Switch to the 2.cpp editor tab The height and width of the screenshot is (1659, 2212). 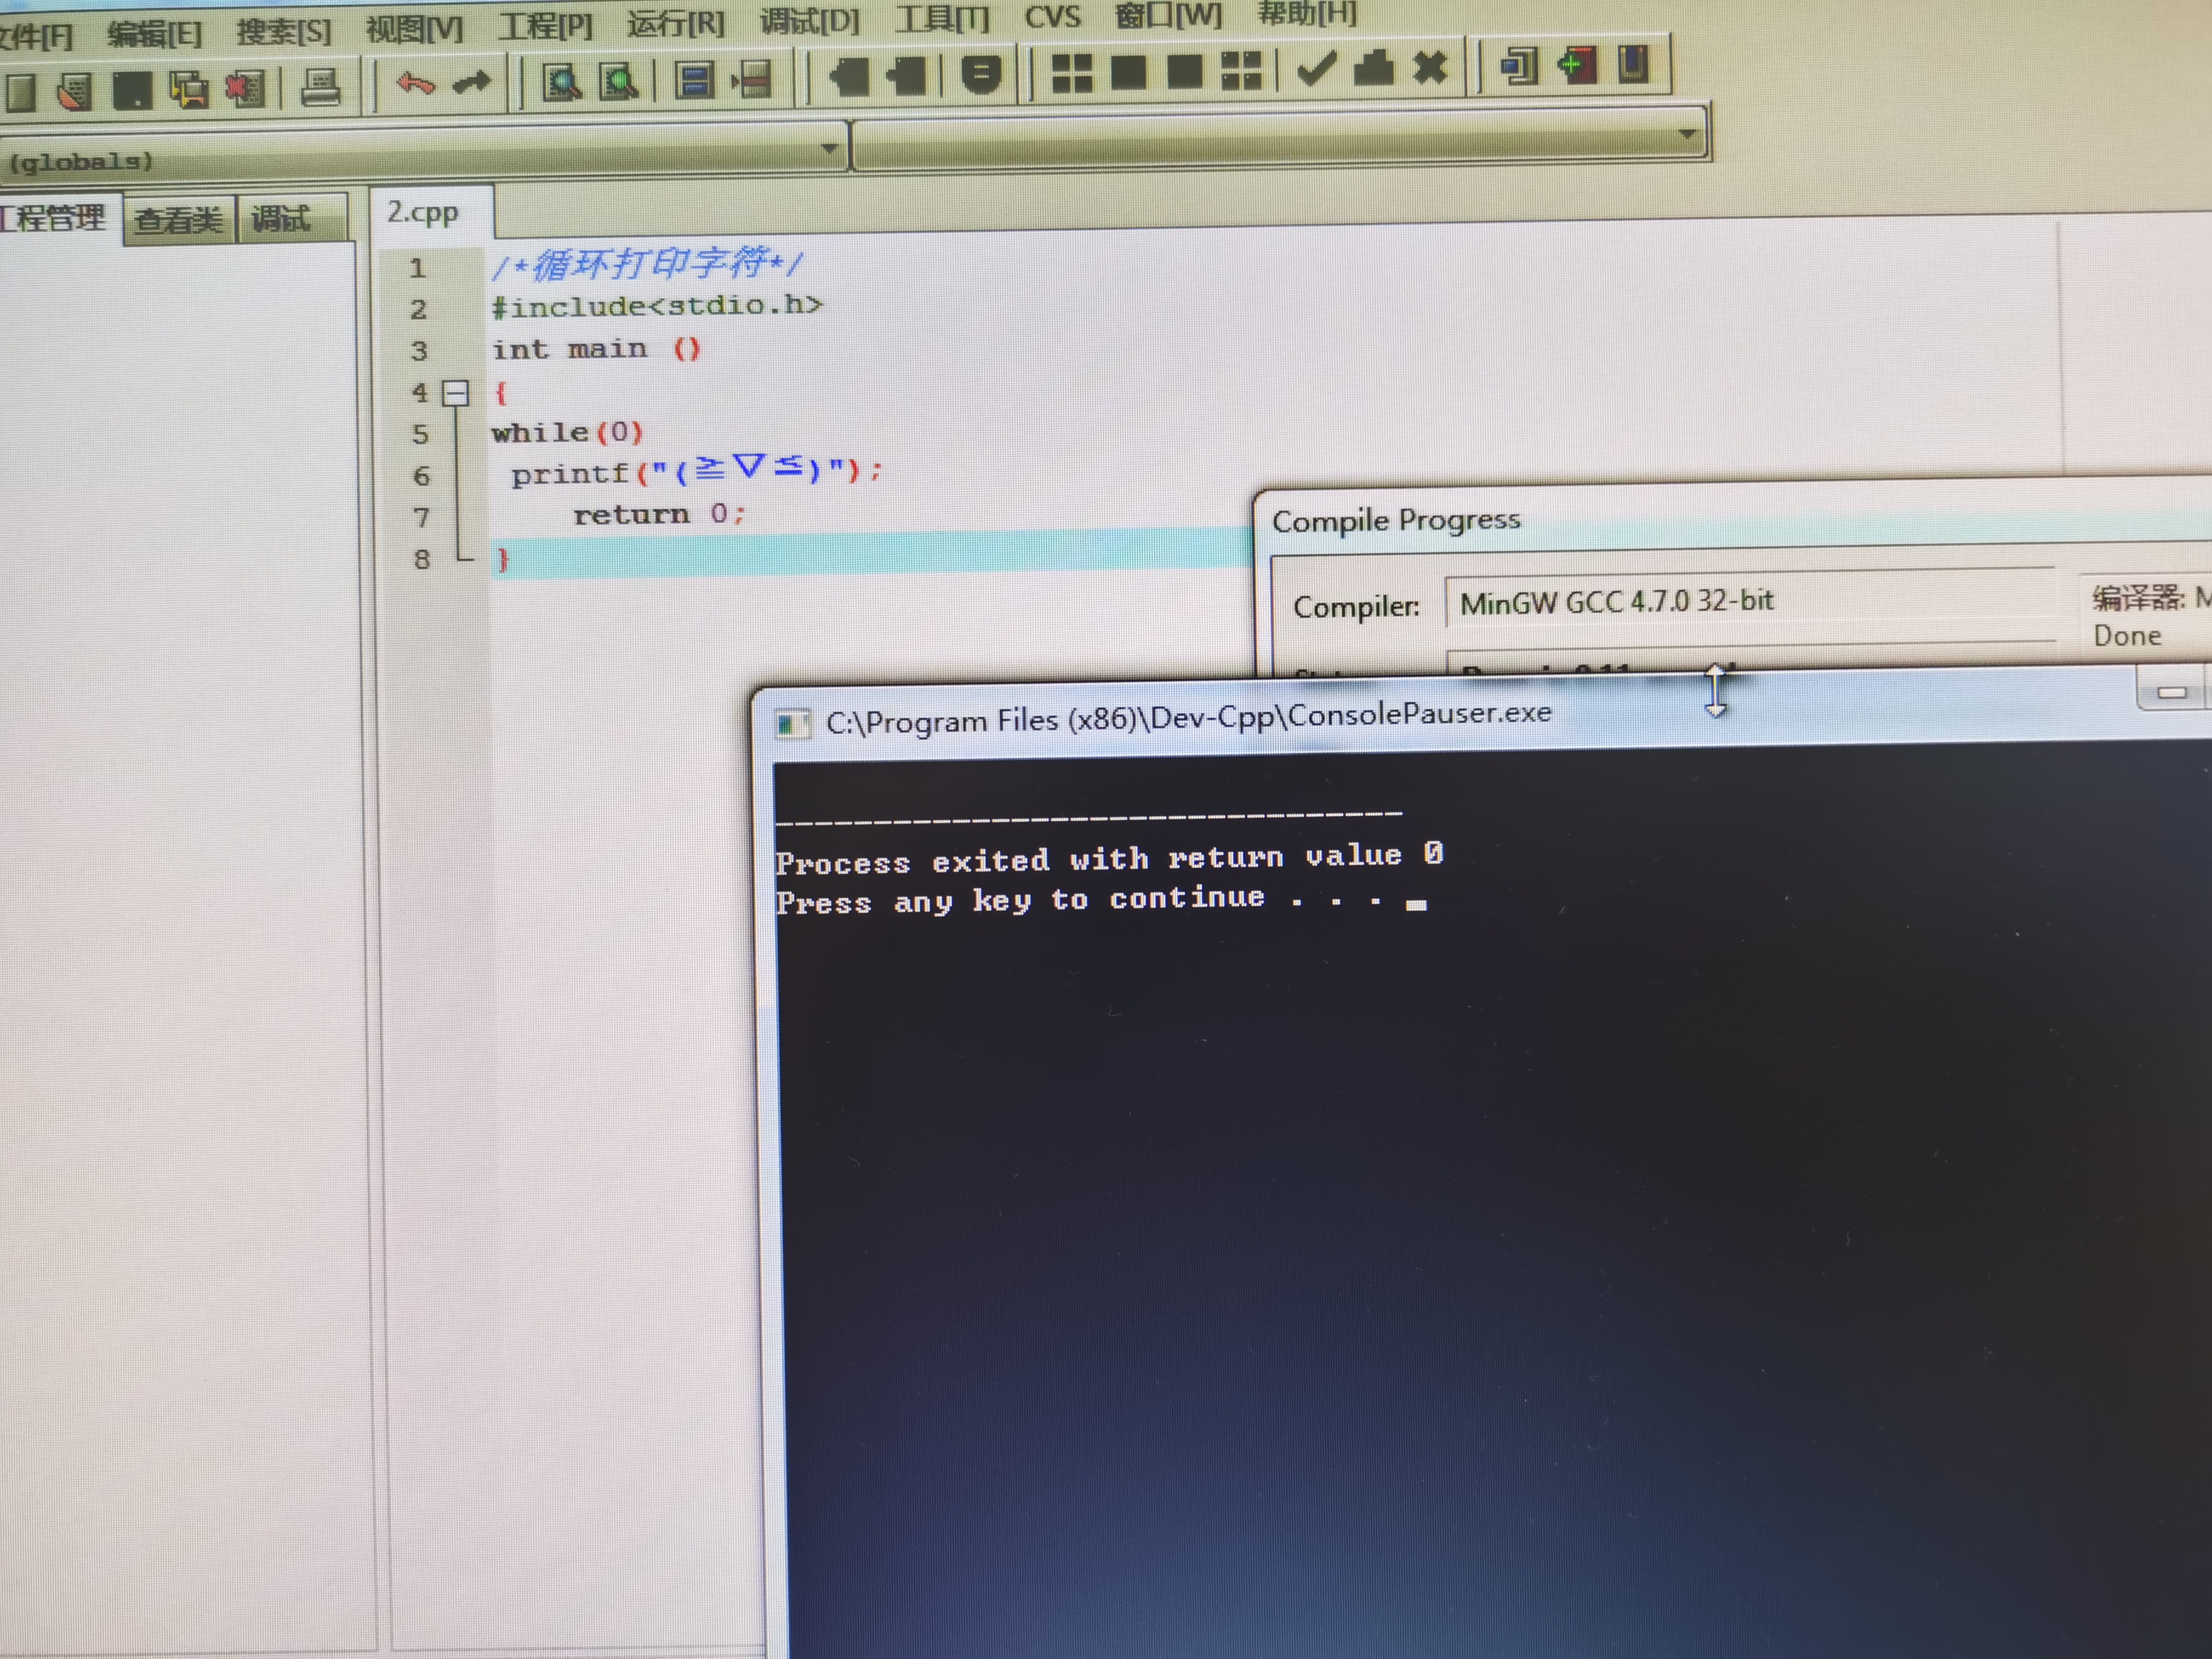point(423,212)
